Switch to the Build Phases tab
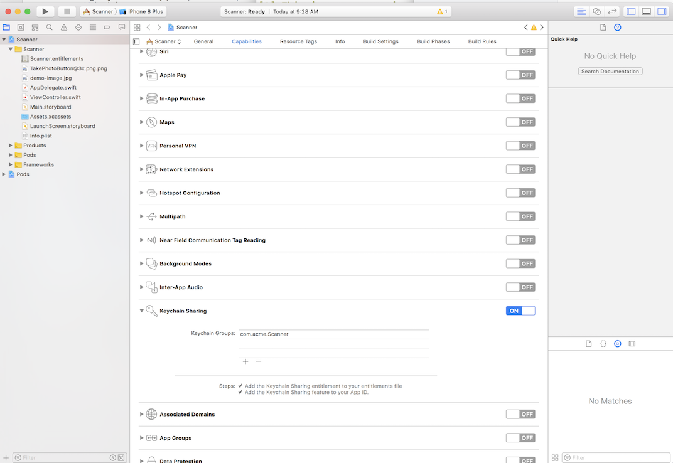 pyautogui.click(x=434, y=41)
